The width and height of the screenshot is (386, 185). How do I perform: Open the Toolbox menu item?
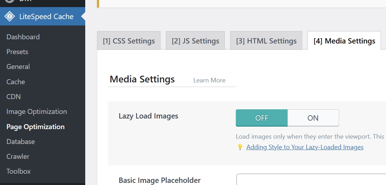click(18, 171)
